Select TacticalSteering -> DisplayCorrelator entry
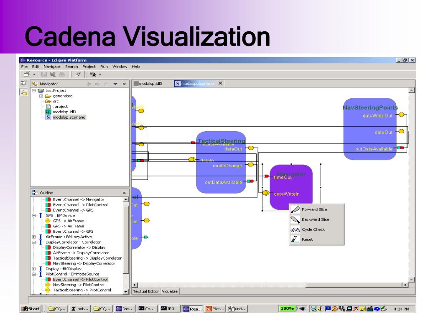428x321 pixels. pos(87,258)
